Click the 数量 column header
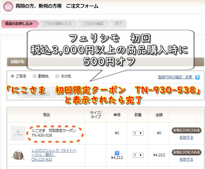 [x=138, y=115]
